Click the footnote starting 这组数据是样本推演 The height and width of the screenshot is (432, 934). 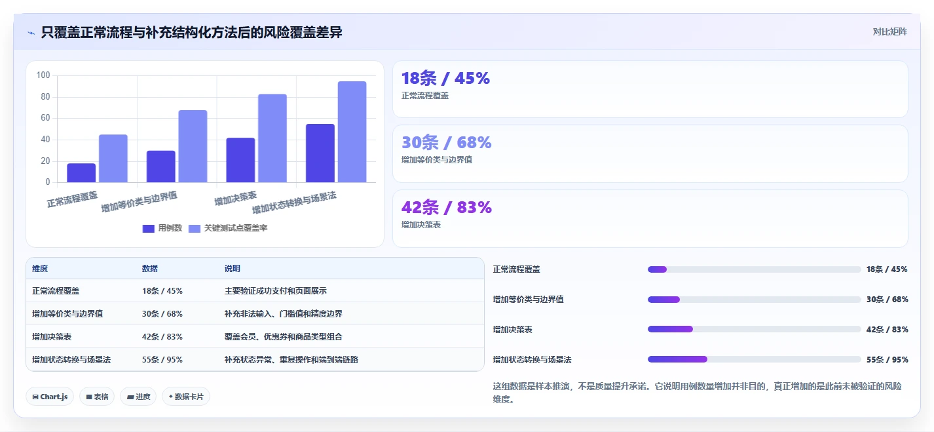[697, 393]
